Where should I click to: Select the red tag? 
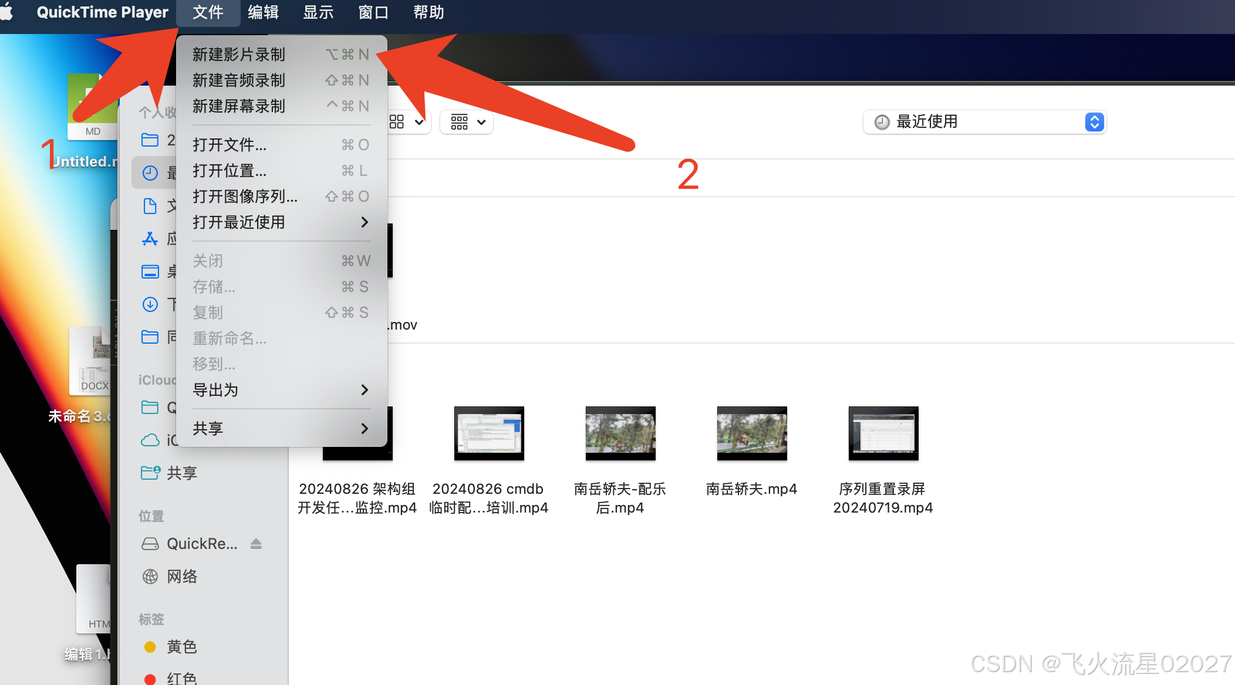[x=181, y=678]
